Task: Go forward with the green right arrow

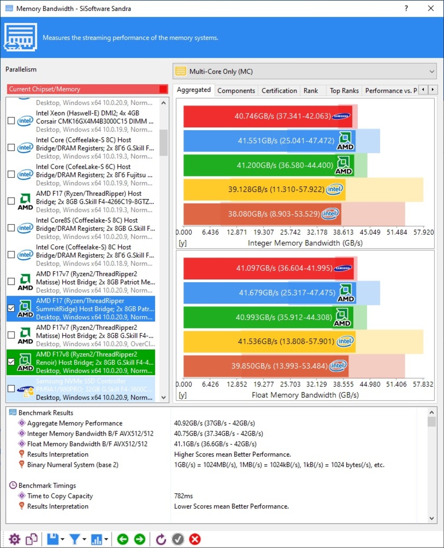Action: coord(139,539)
